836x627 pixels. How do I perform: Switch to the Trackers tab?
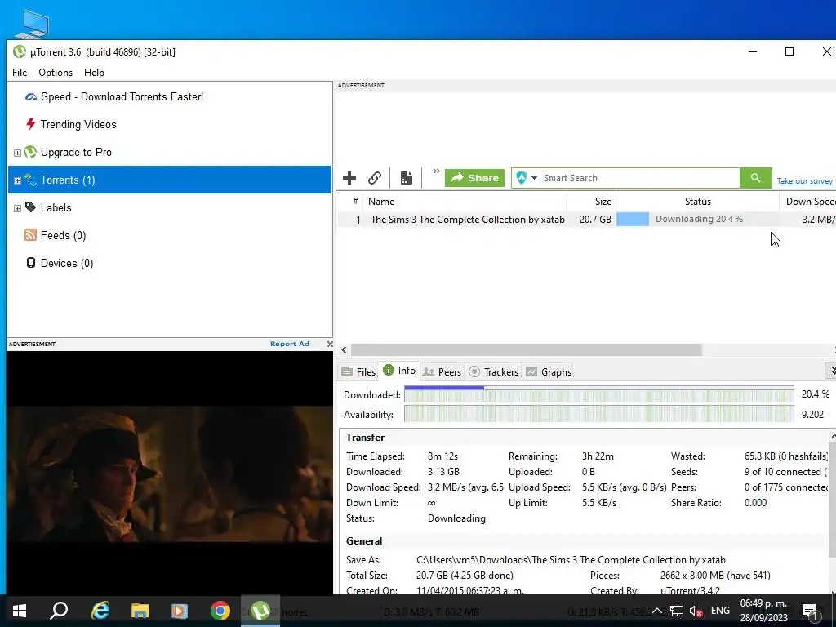pos(493,371)
